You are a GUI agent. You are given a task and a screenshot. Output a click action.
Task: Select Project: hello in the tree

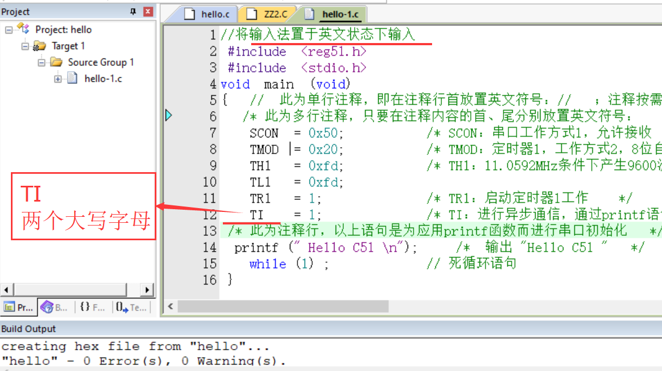63,30
